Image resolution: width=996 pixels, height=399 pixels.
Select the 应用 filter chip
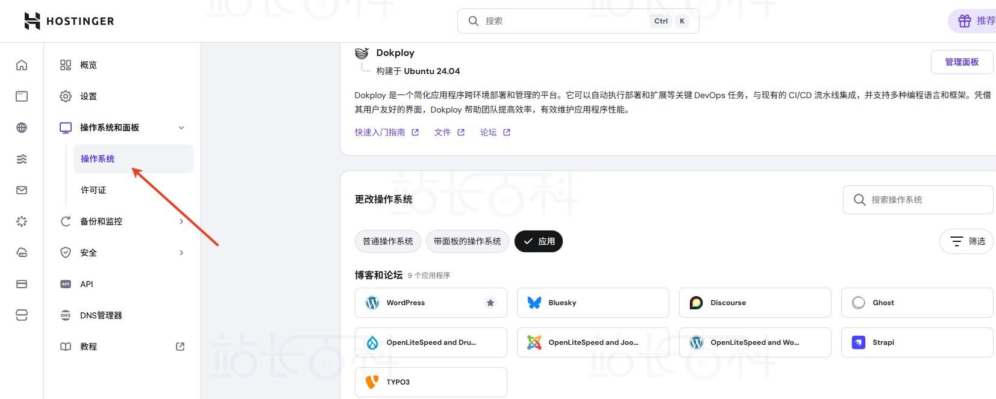pyautogui.click(x=539, y=241)
